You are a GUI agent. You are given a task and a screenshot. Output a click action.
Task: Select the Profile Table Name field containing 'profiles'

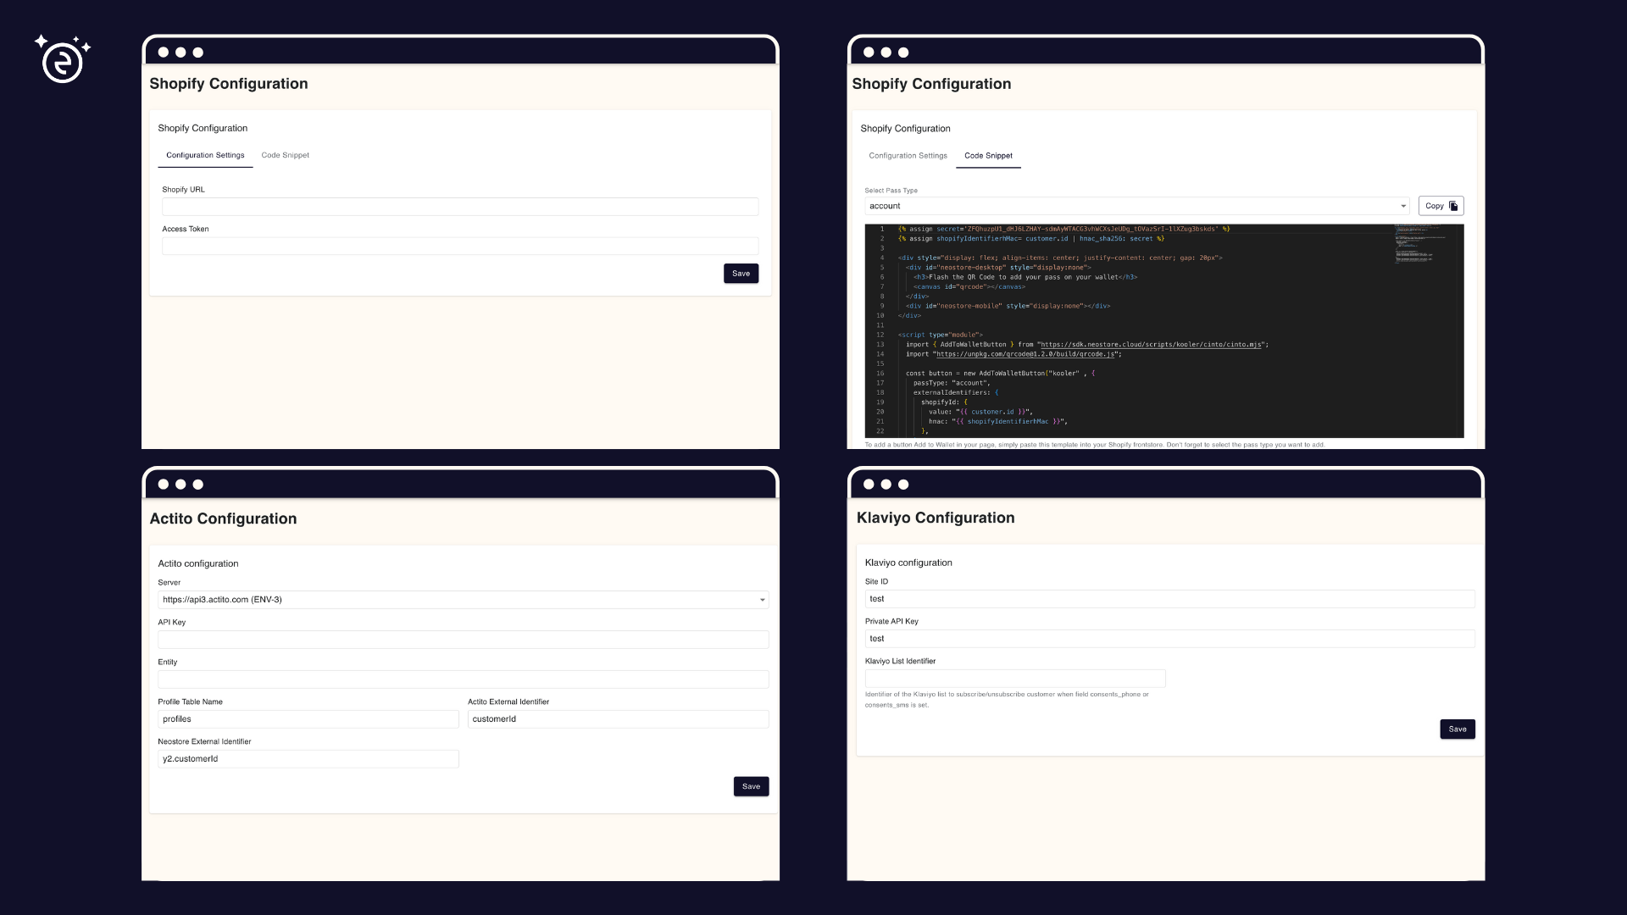[308, 718]
